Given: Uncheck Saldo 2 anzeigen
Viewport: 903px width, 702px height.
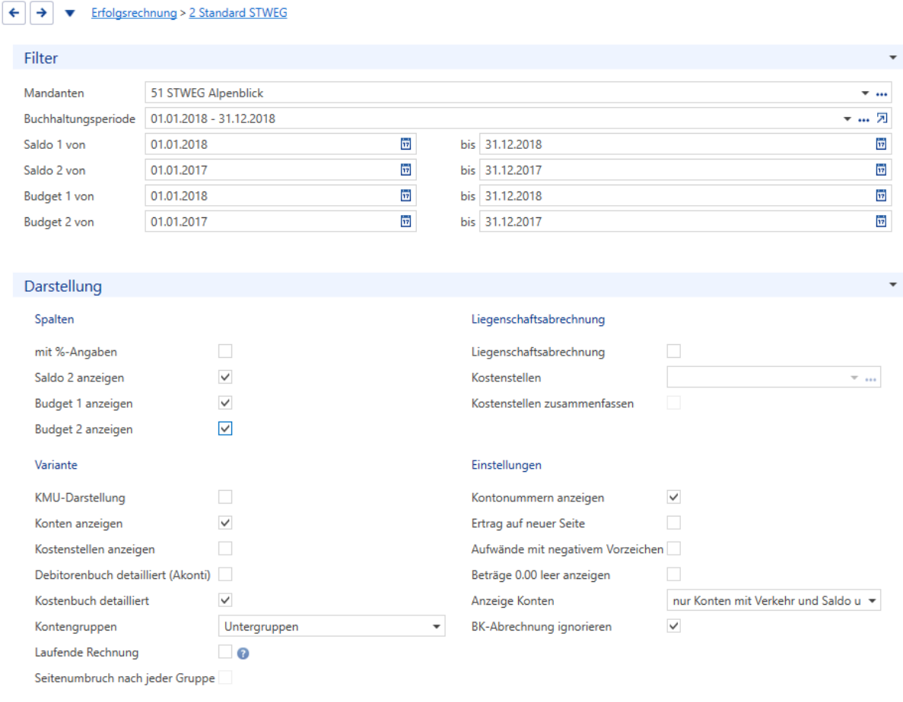Looking at the screenshot, I should 225,377.
